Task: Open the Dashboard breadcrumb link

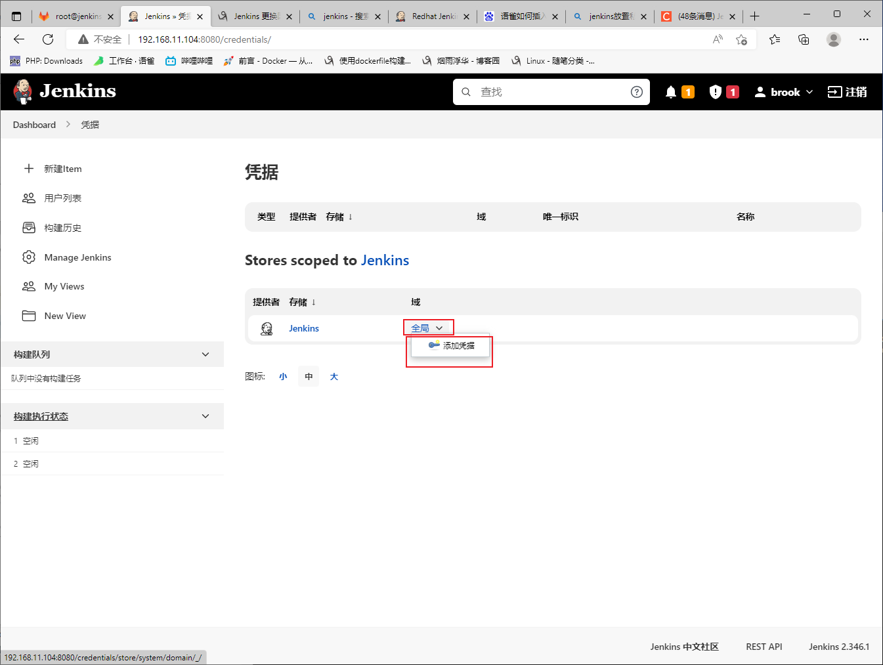Action: coord(34,125)
